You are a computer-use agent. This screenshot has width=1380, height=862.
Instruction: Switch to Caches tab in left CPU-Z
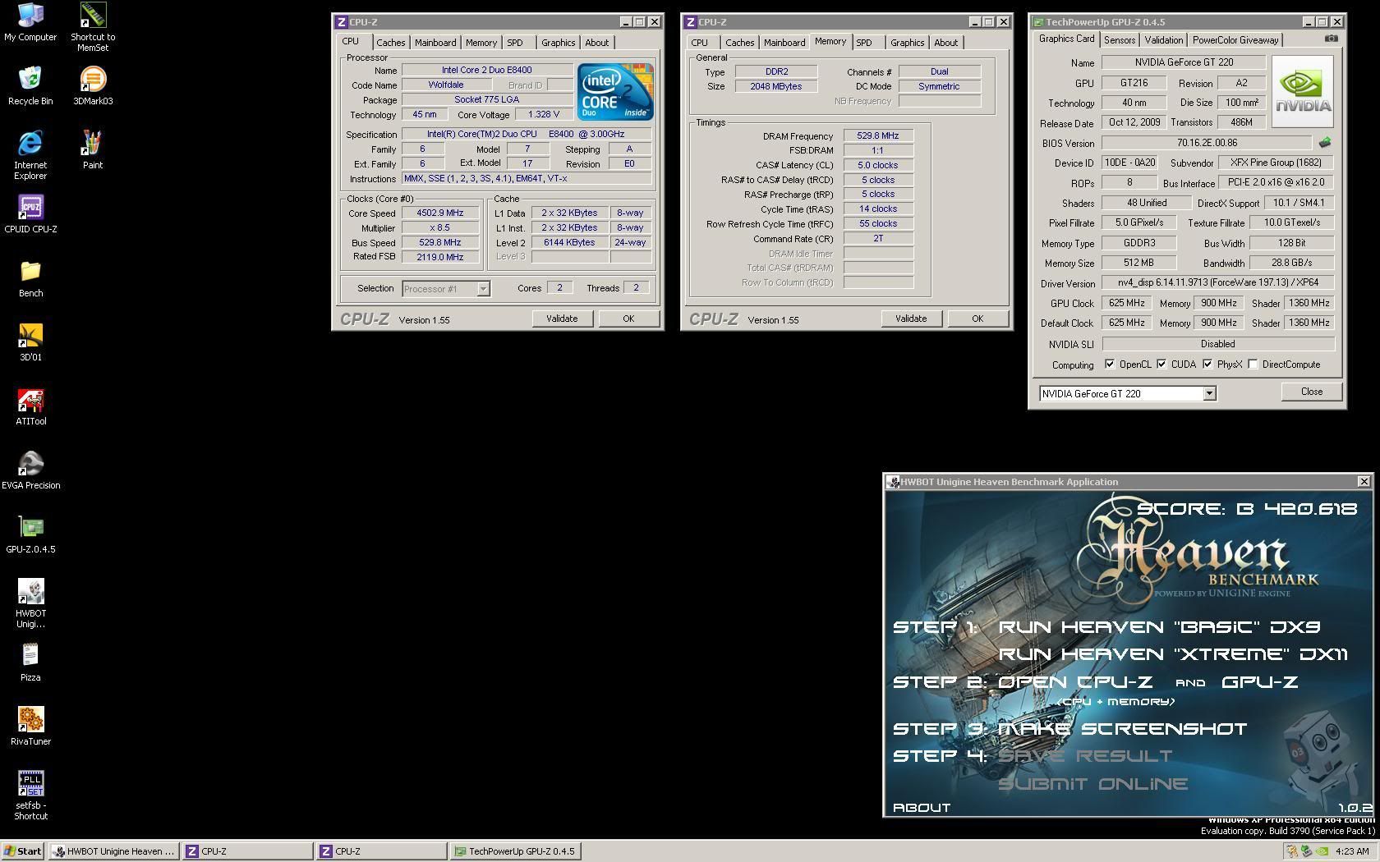click(x=391, y=43)
